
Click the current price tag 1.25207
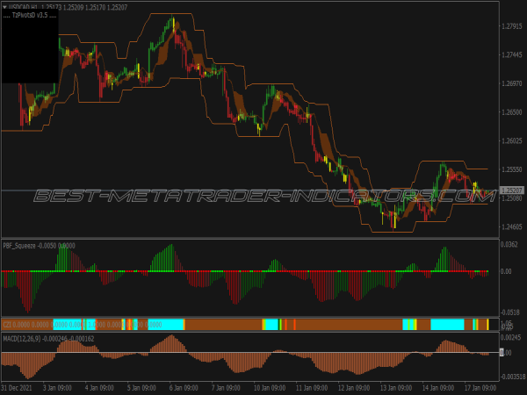tap(511, 190)
